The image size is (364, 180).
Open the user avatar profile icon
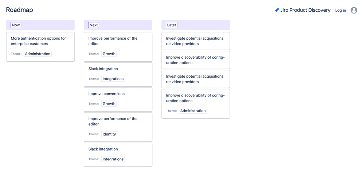354,10
